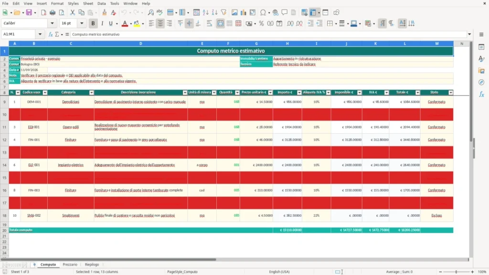Click the column D header

pos(141,43)
